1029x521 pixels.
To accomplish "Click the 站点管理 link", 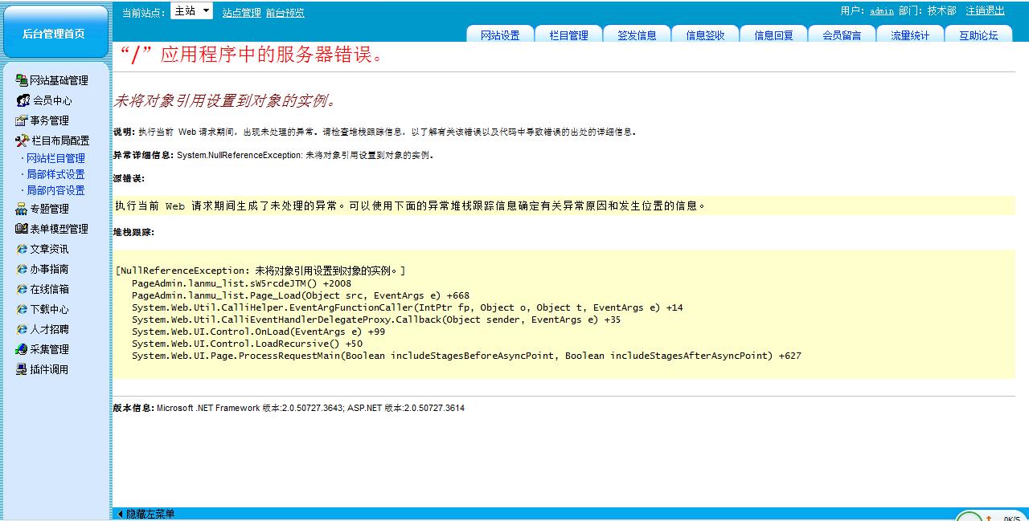I will pos(241,13).
